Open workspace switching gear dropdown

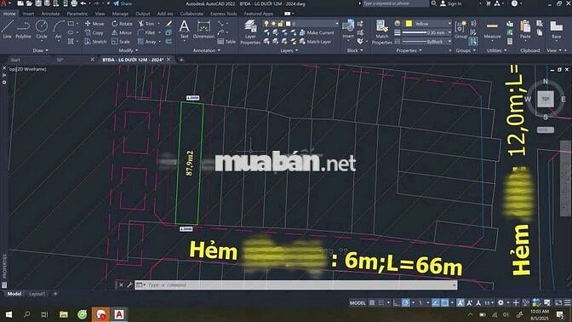502,302
